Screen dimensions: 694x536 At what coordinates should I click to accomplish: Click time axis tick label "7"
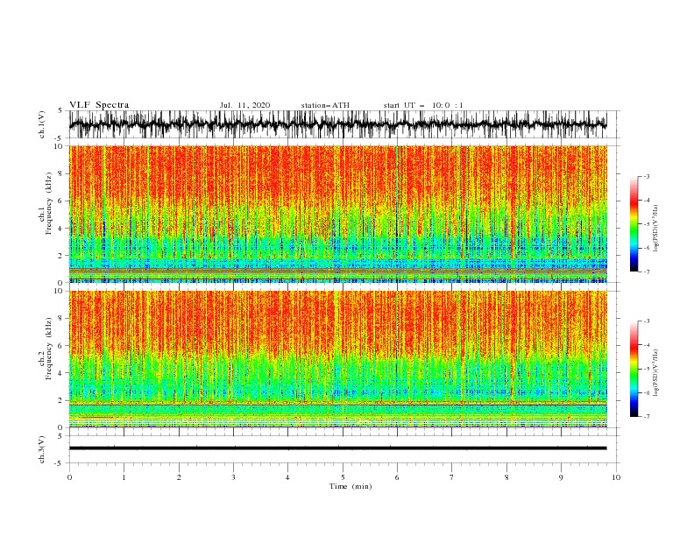(x=452, y=477)
